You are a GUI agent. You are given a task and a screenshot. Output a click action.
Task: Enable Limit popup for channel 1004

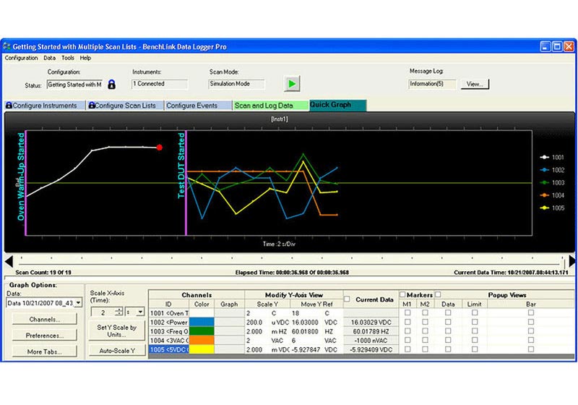point(475,340)
